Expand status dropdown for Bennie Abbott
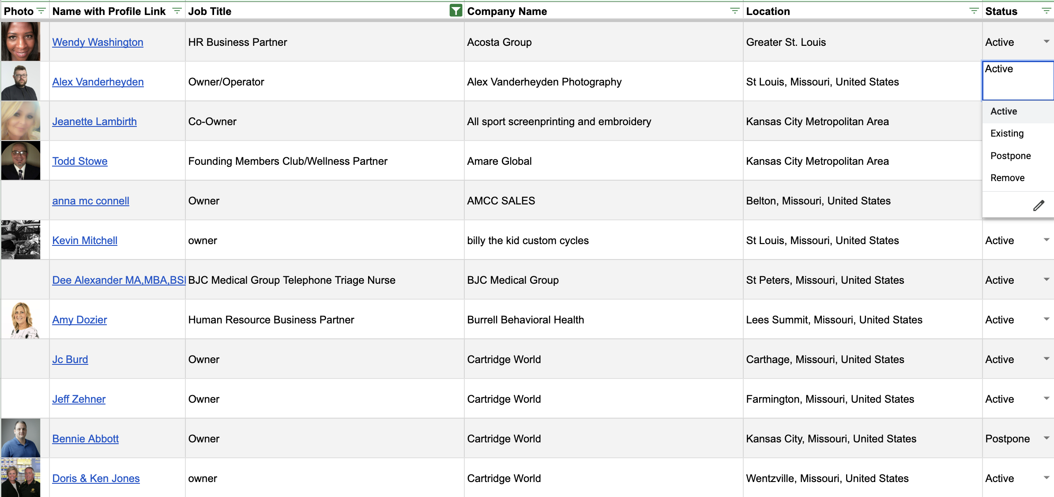1054x497 pixels. [1046, 438]
